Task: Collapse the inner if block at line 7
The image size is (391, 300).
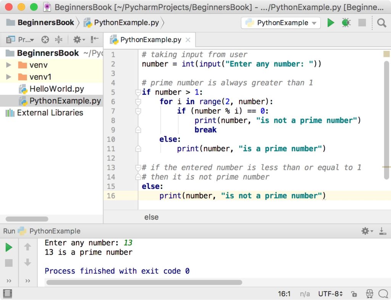Action: [x=138, y=111]
